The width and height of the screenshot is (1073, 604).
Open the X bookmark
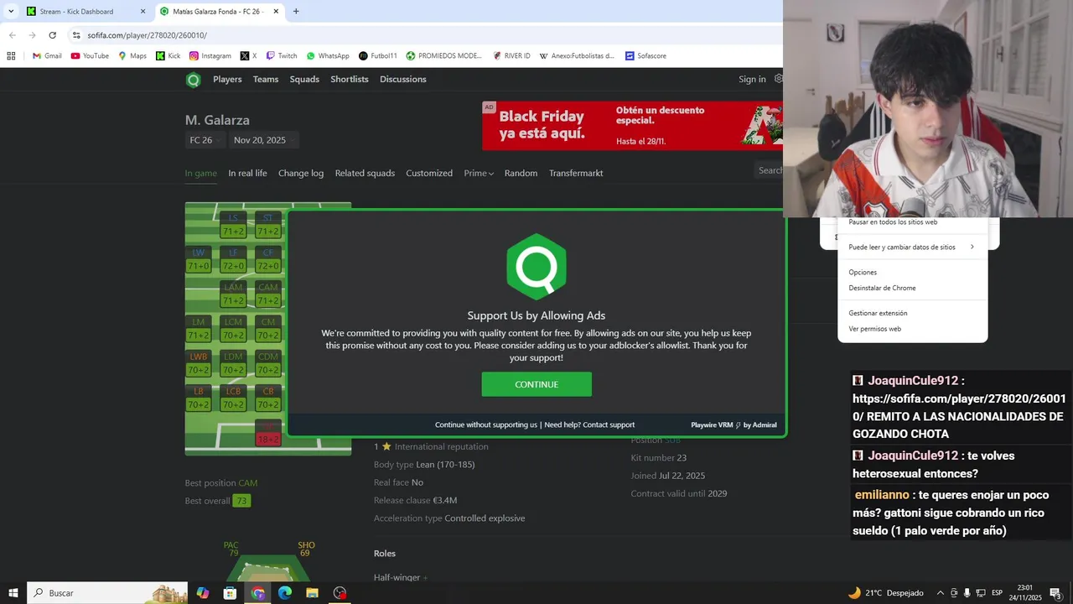point(248,56)
